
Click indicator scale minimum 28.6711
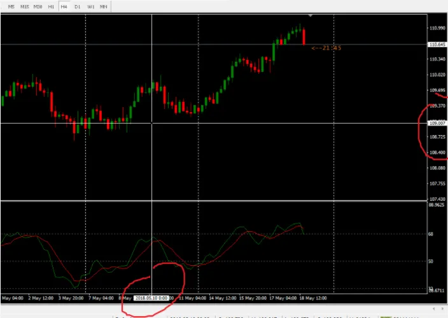(x=437, y=291)
